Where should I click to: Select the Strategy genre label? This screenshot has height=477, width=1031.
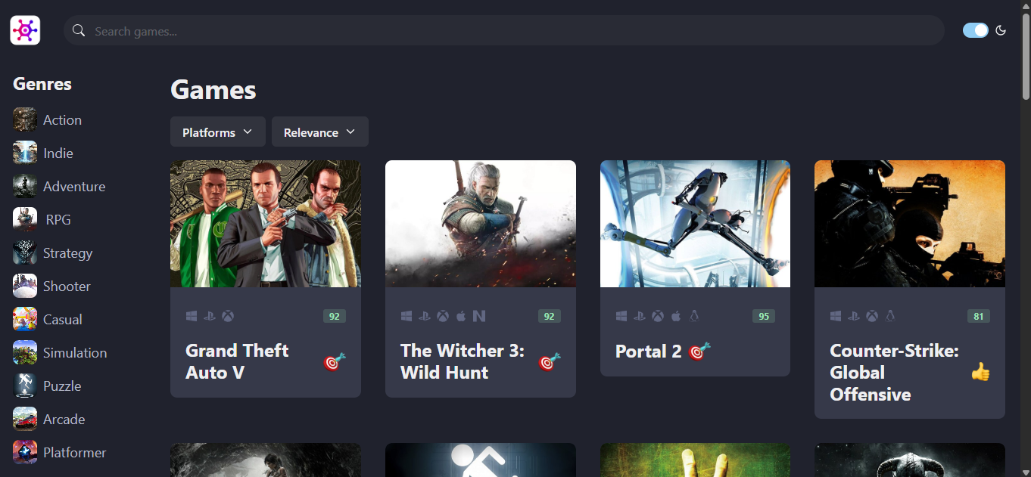point(68,253)
